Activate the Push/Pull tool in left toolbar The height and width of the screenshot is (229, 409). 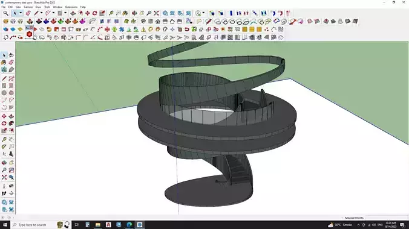click(11, 116)
